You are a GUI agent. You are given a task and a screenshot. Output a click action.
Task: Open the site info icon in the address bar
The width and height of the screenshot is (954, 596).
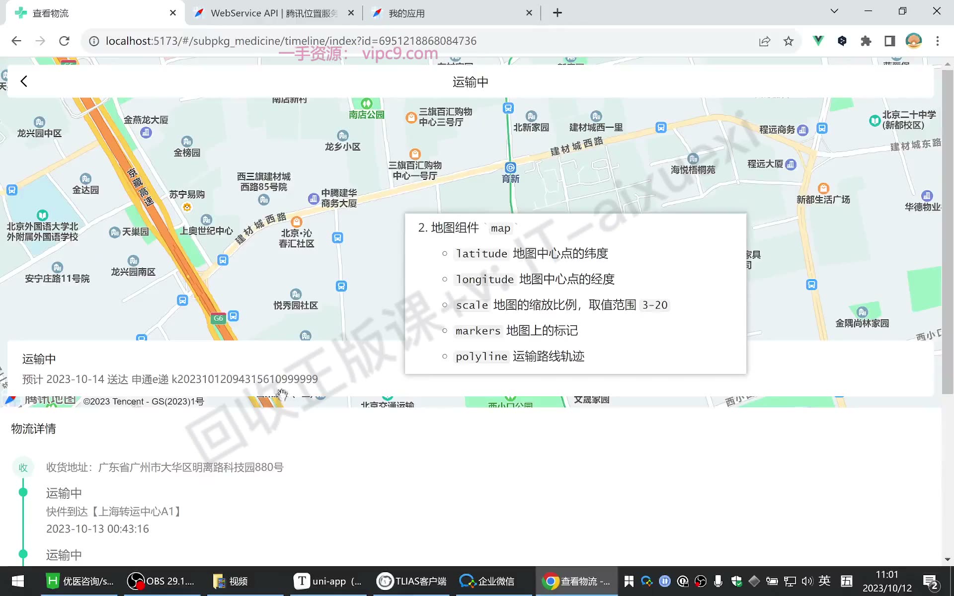click(x=93, y=41)
